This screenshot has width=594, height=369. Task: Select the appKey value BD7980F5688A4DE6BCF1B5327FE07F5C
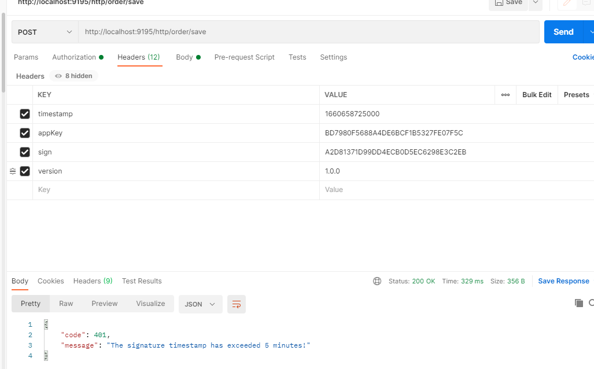pos(394,133)
